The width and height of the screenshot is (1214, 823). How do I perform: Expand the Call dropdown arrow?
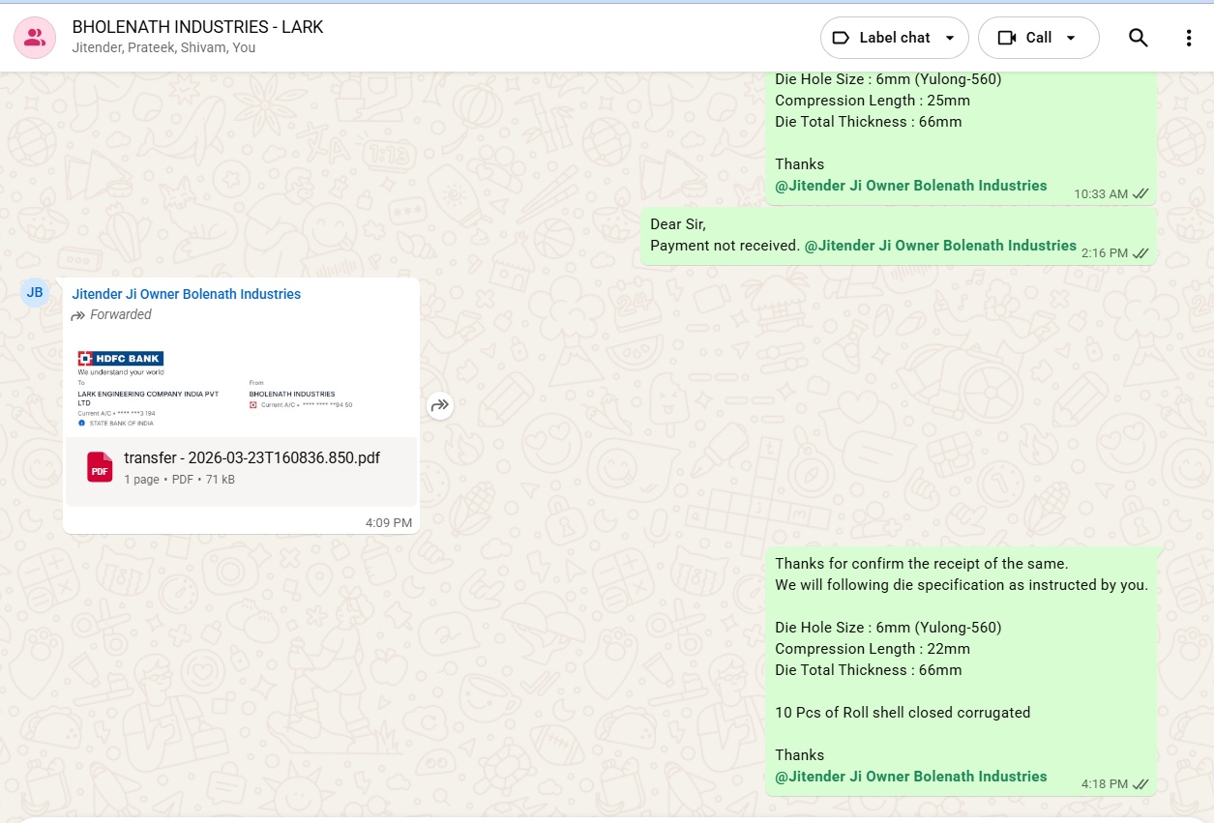coord(1071,38)
